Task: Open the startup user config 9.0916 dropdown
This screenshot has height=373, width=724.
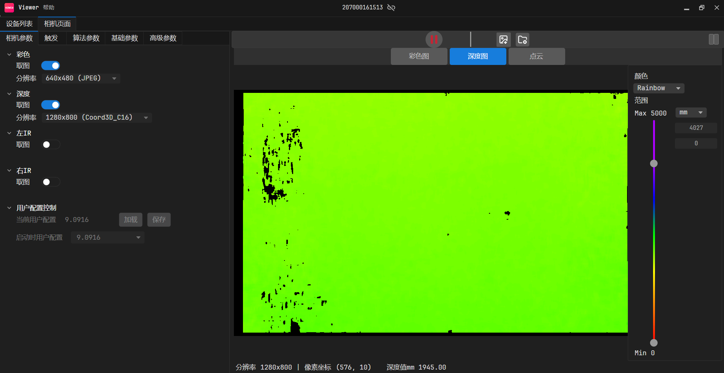Action: pos(108,237)
